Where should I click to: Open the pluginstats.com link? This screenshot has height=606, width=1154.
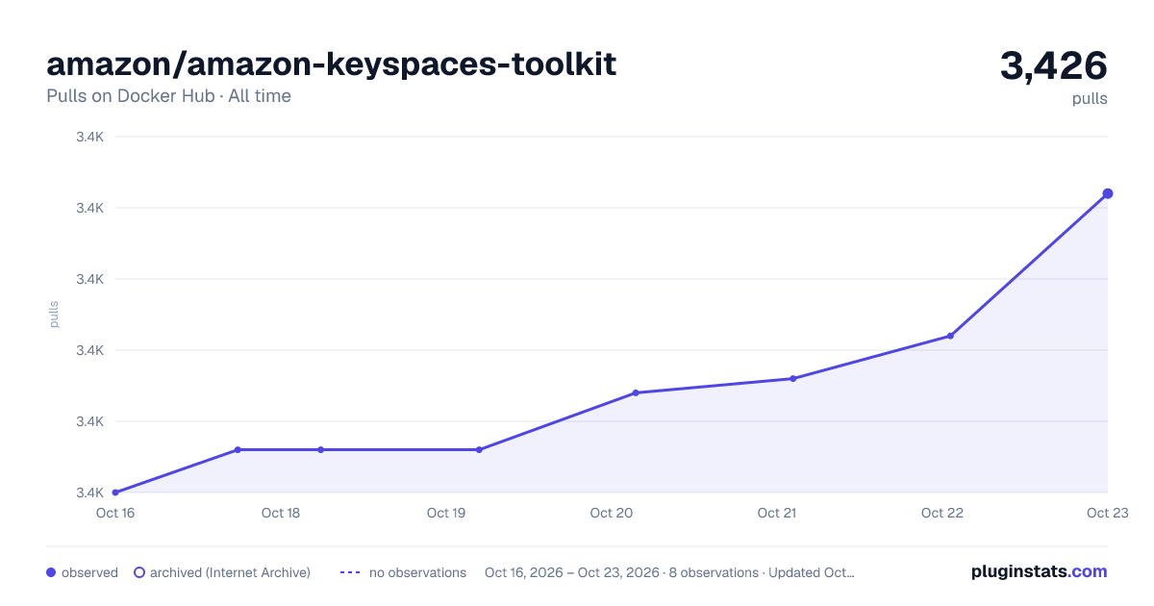pyautogui.click(x=1039, y=571)
